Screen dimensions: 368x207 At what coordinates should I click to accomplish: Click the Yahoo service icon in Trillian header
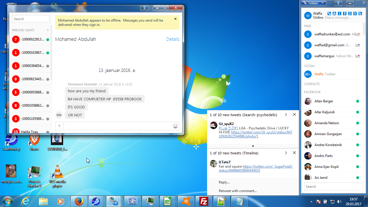point(355,14)
